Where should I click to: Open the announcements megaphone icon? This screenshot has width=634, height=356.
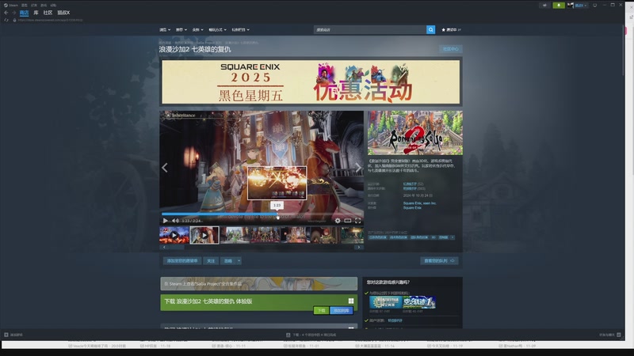[x=544, y=6]
